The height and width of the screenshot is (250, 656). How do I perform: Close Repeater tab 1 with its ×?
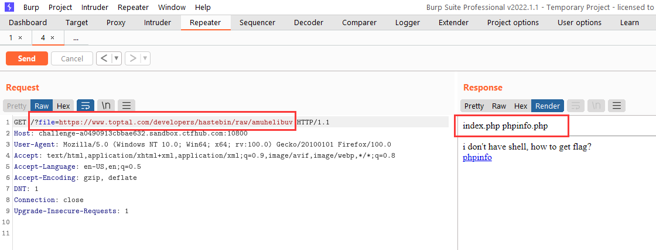point(20,38)
